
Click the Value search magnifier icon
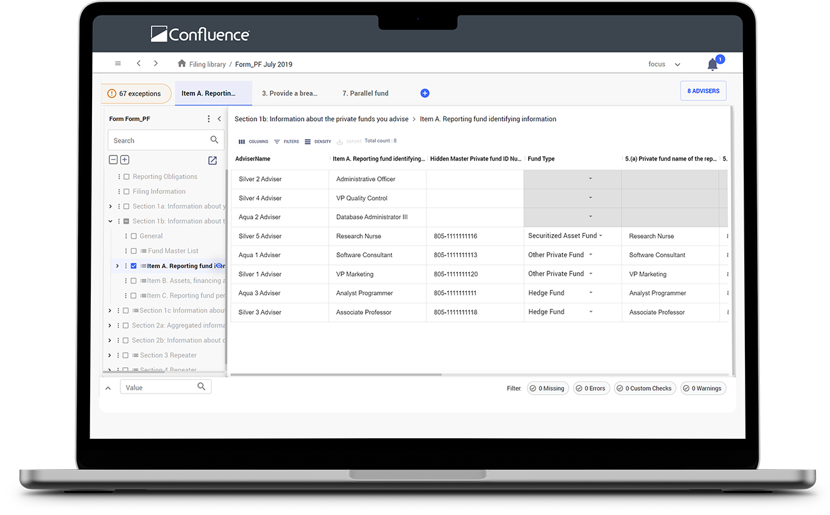click(201, 386)
